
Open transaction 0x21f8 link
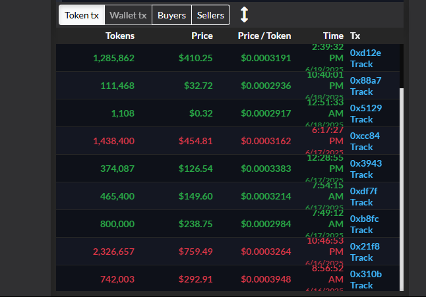tap(365, 246)
